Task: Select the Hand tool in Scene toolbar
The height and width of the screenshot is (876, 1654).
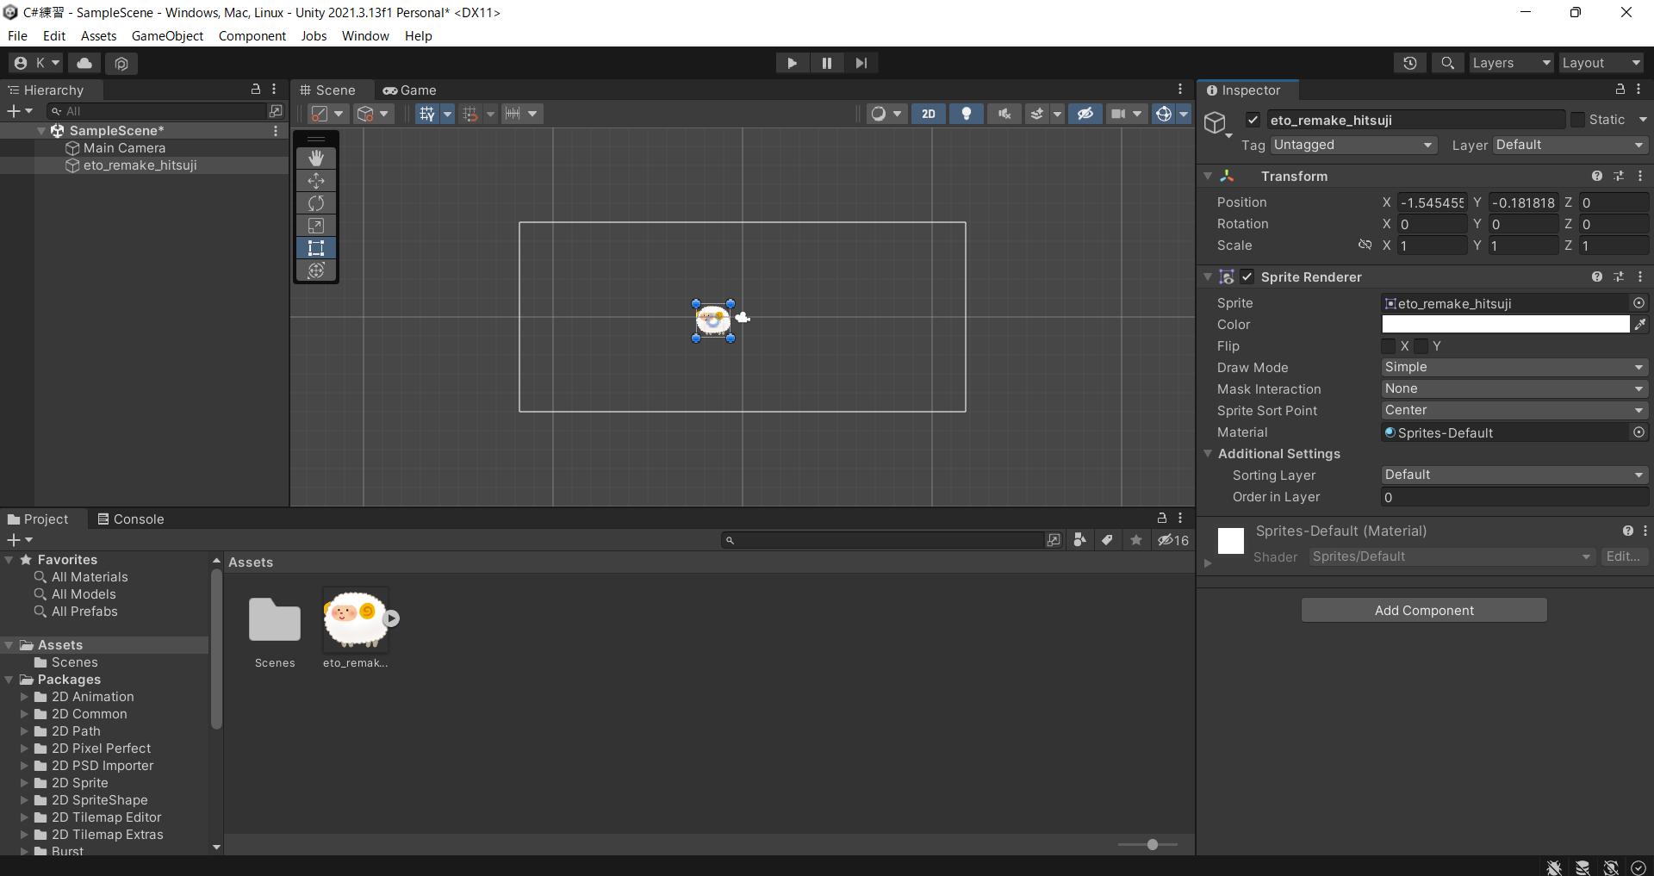Action: coord(316,158)
